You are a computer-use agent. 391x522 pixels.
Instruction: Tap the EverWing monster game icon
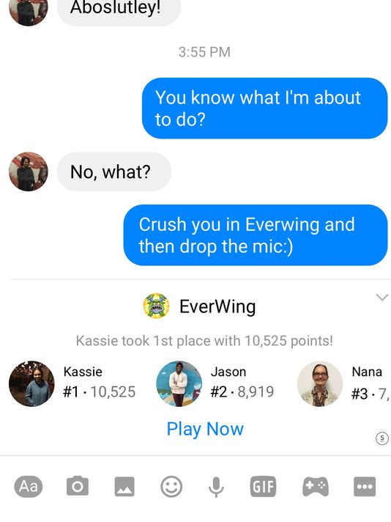coord(156,306)
